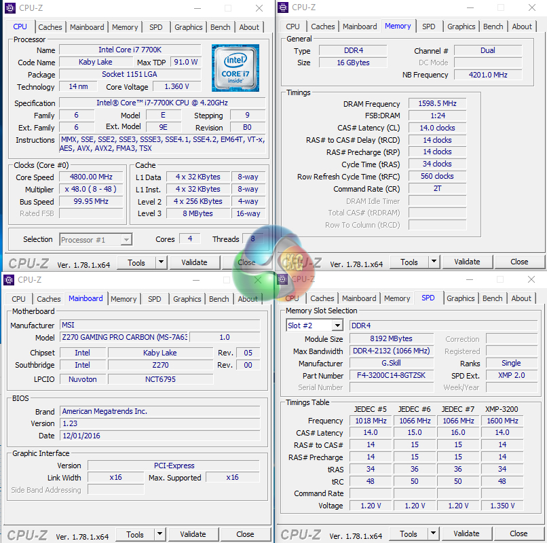This screenshot has width=547, height=543.
Task: Click CPU-Z title bar icon in CPU tab window
Action: 10,8
